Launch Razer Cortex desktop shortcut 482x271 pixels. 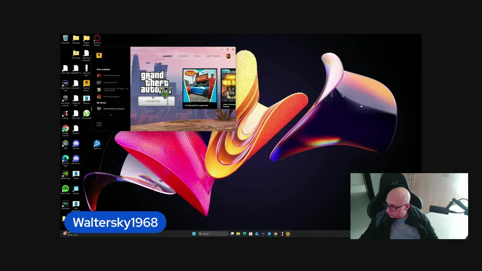tap(66, 190)
